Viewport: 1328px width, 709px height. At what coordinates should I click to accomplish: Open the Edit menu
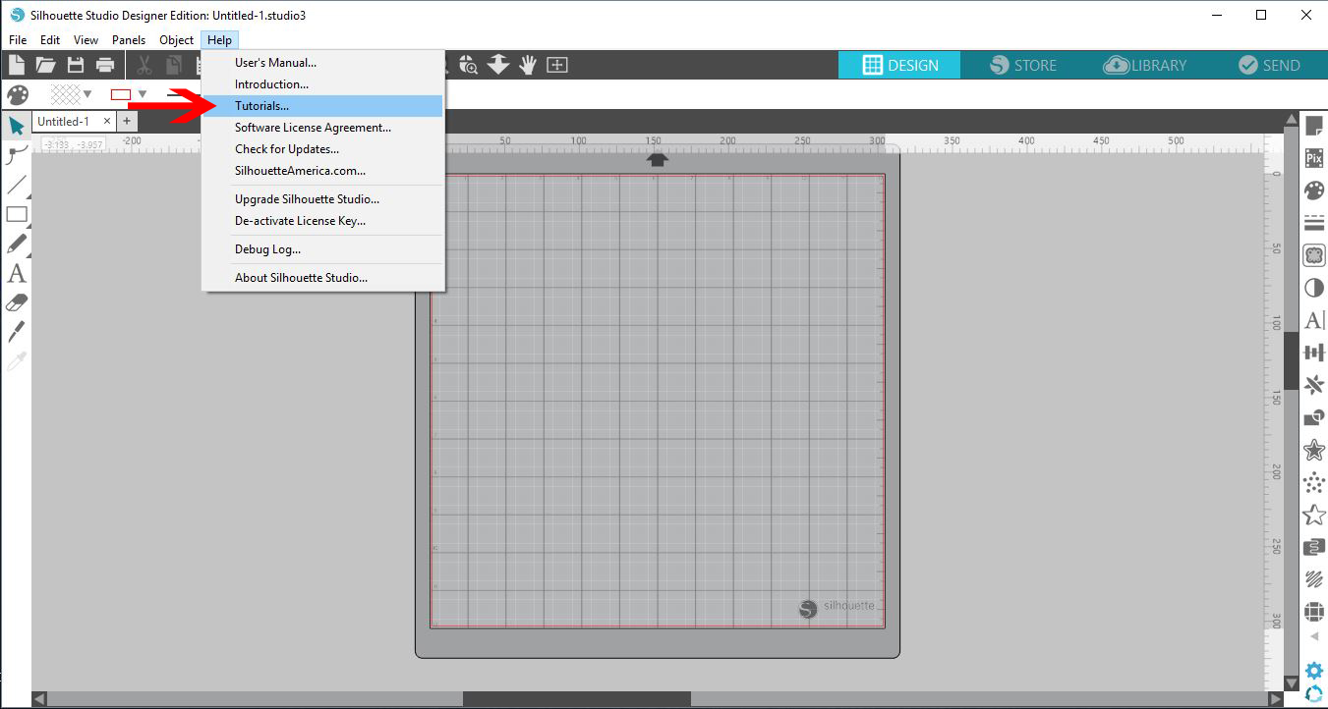(50, 40)
